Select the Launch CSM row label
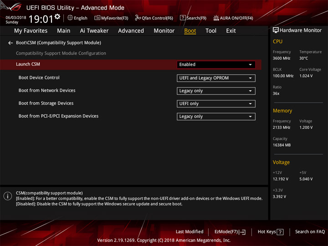Screen dimensions: 328x246 [x=28, y=64]
